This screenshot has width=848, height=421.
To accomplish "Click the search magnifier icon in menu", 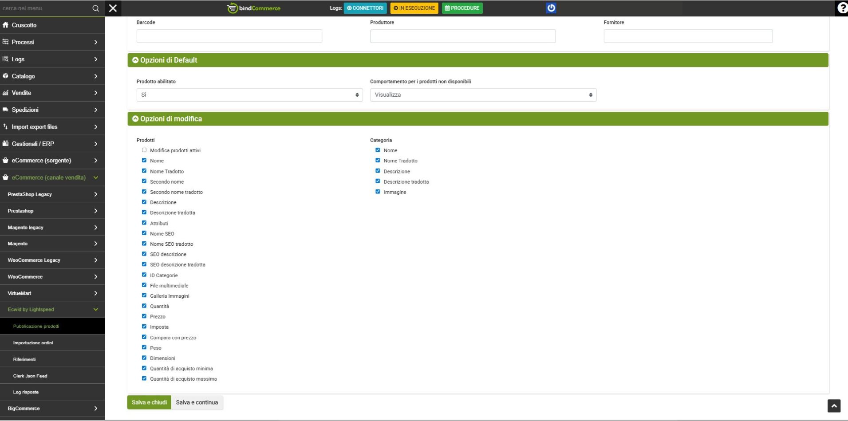I will click(x=95, y=8).
